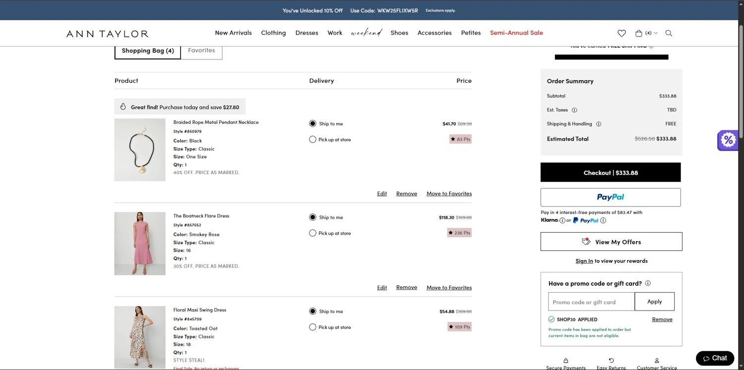Show PayPal pay-in-4 info icon
744x370 pixels.
603,220
